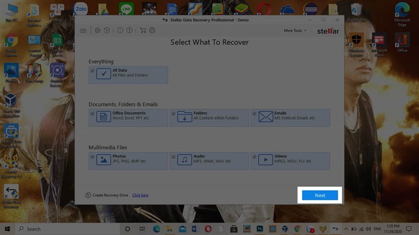Open the Click here recovery drive link
This screenshot has width=419, height=235.
[140, 195]
